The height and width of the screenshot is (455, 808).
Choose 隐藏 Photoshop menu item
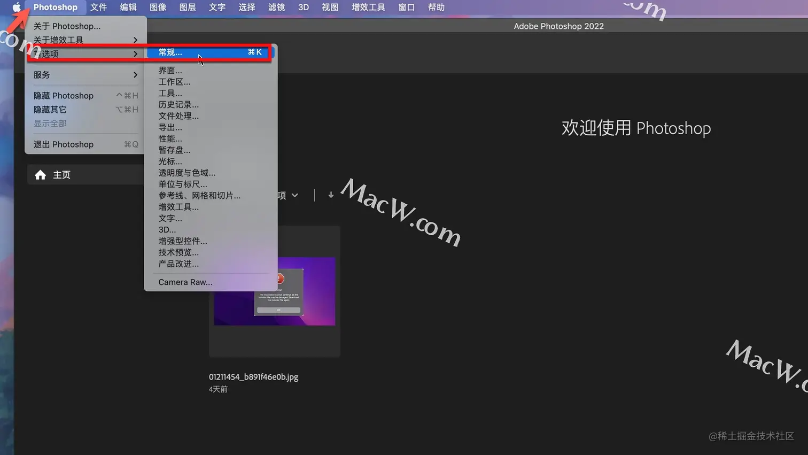86,96
